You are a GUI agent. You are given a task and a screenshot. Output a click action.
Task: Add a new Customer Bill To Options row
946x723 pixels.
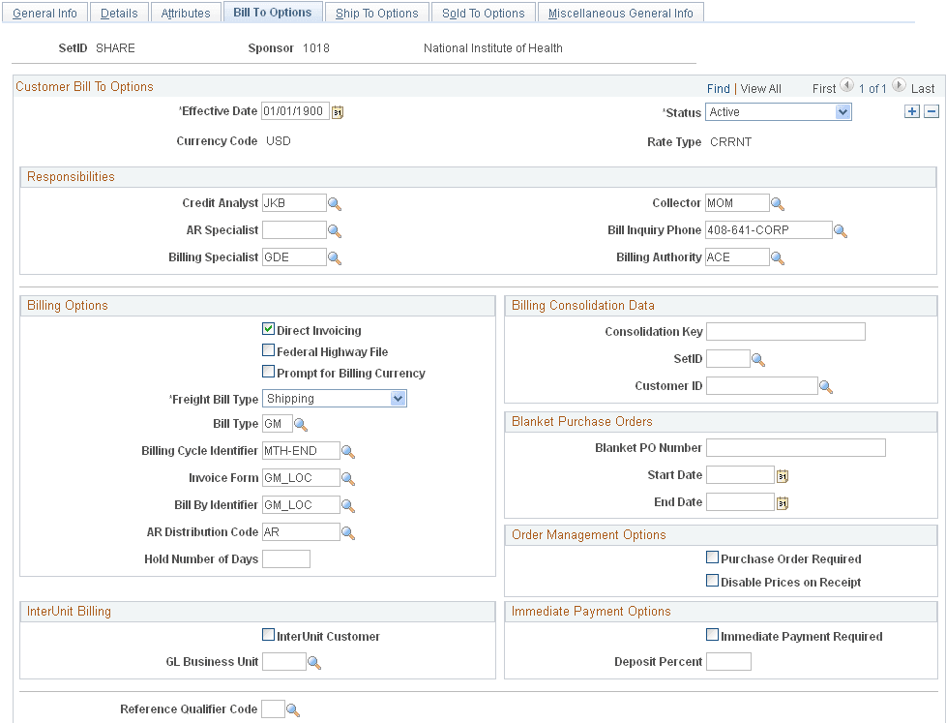click(911, 110)
